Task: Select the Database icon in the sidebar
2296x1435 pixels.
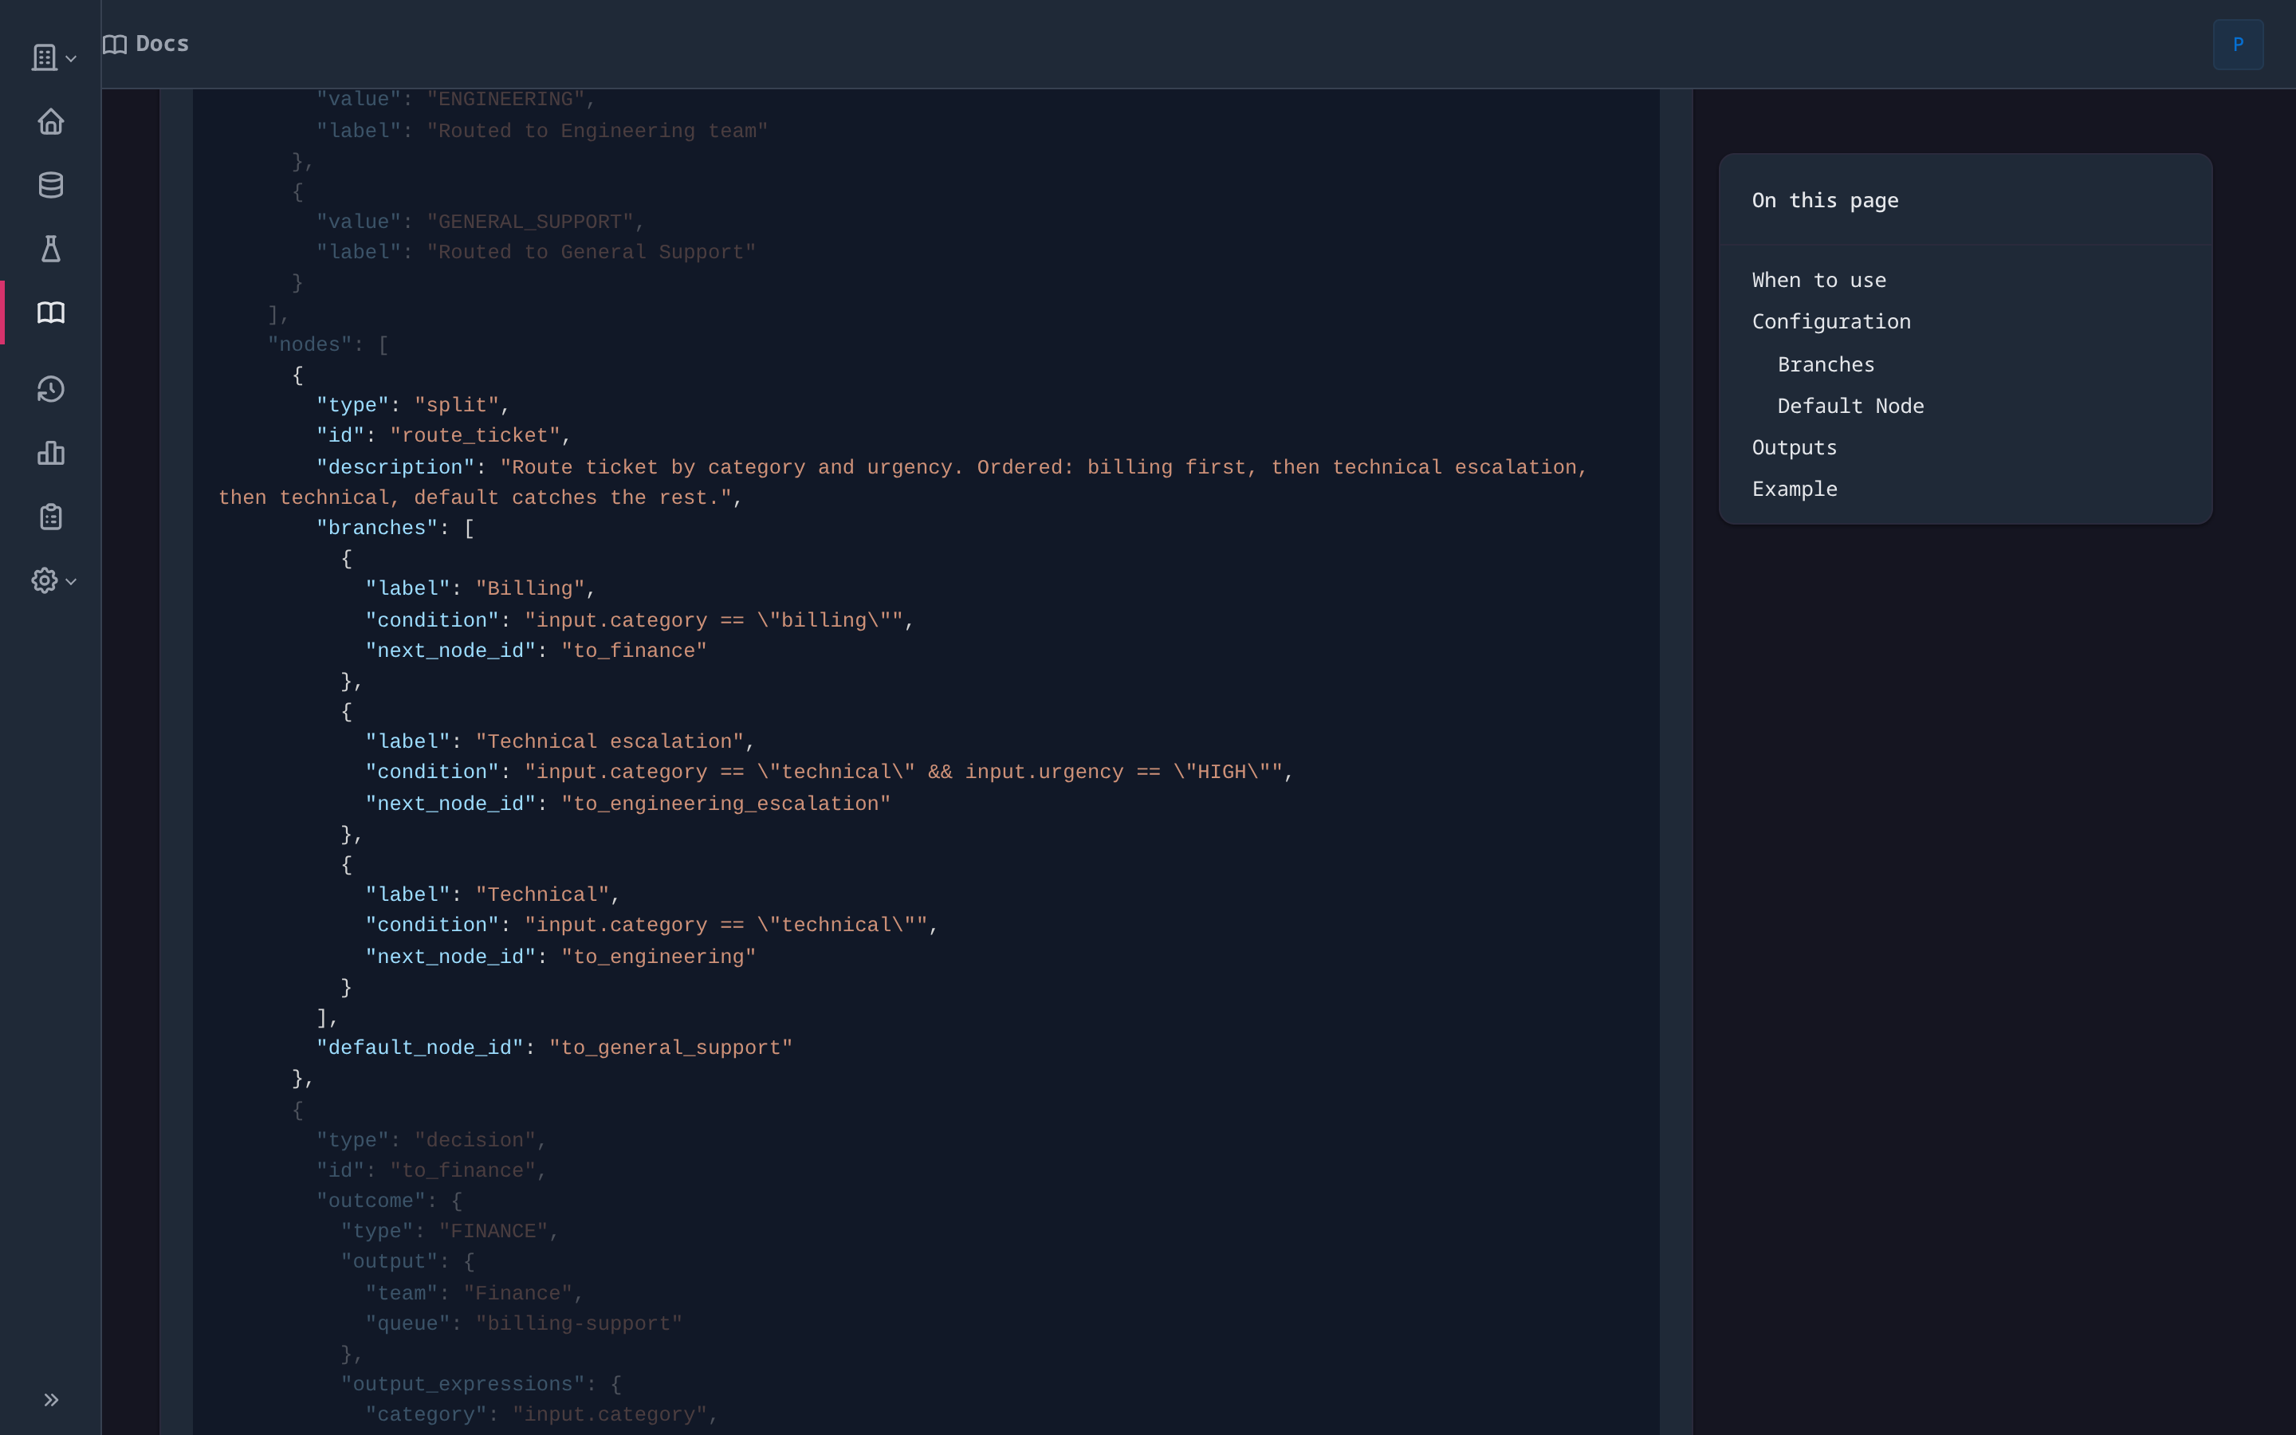Action: 51,185
